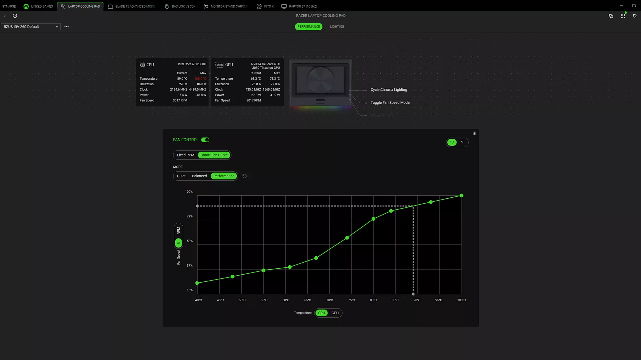Click the cooling pad device image
641x360 pixels.
click(320, 83)
